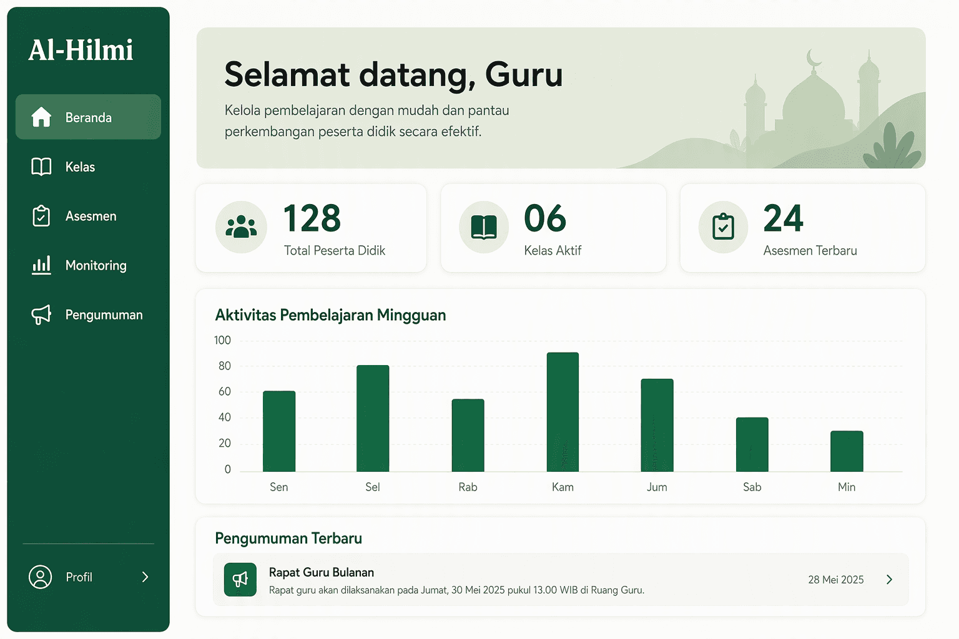
Task: Expand the Profil chevron arrow
Action: pyautogui.click(x=145, y=577)
